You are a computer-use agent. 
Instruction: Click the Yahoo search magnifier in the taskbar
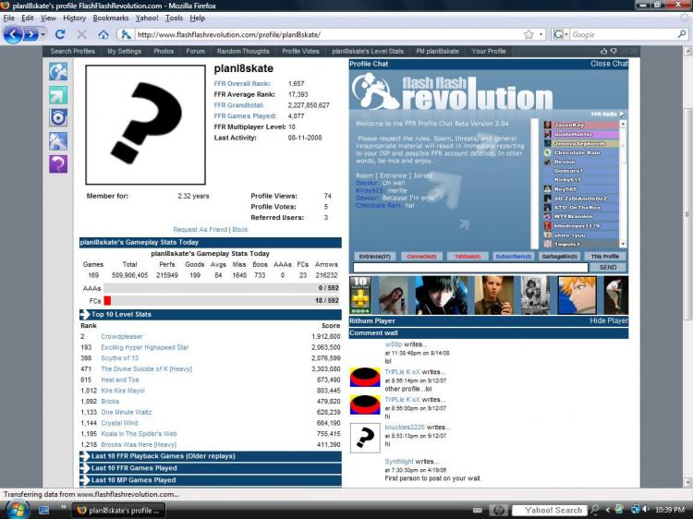595,510
